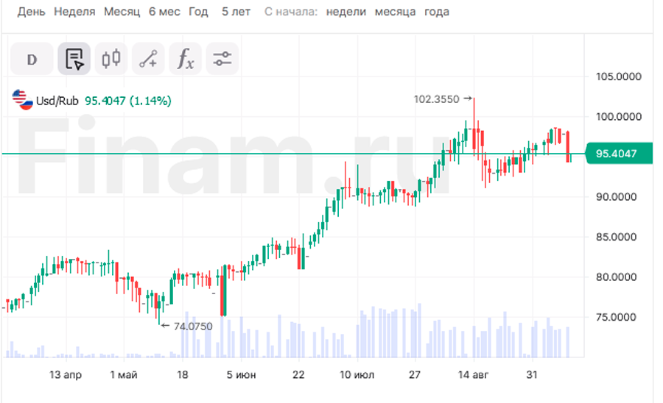The image size is (663, 403).
Task: Select the Год period
Action: tap(198, 12)
